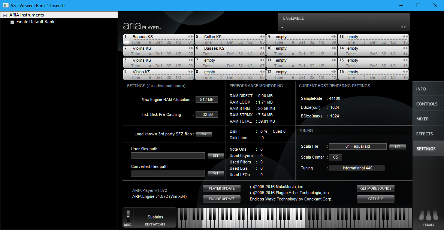The width and height of the screenshot is (444, 230).
Task: Toggle the Load known 3rd party SFZ files switch
Action: coord(204,134)
